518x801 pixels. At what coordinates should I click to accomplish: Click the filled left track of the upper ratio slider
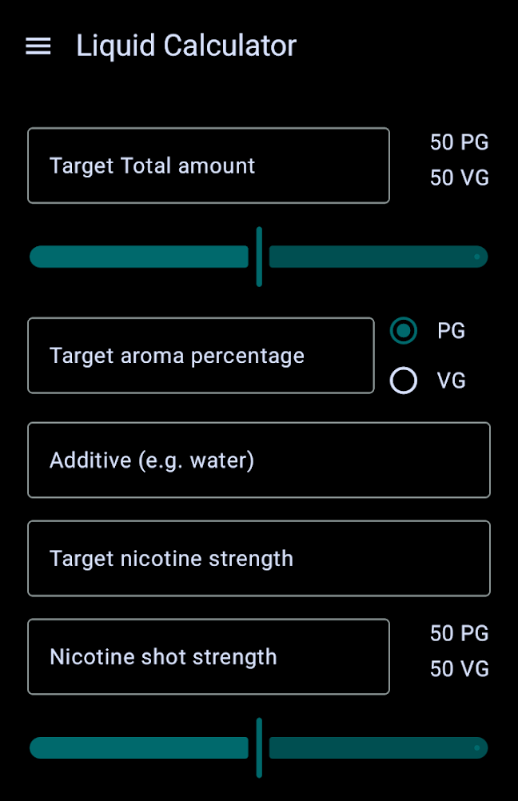[x=138, y=257]
